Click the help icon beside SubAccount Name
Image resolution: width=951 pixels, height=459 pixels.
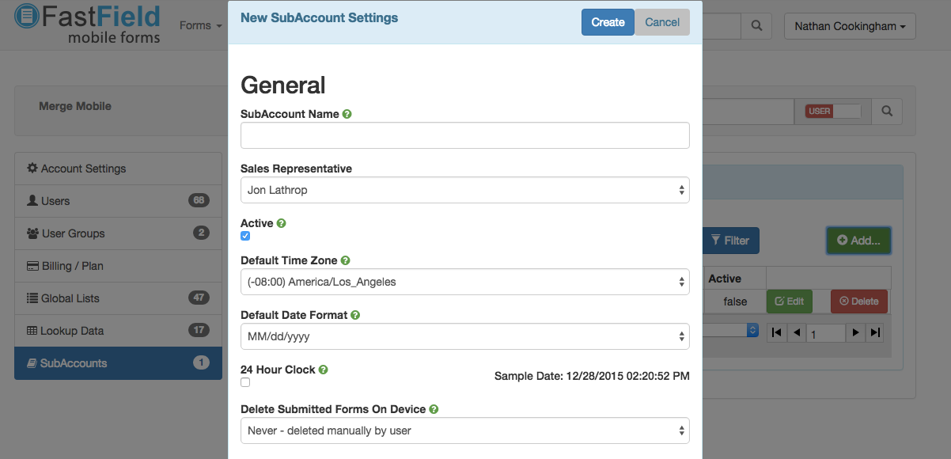coord(347,114)
